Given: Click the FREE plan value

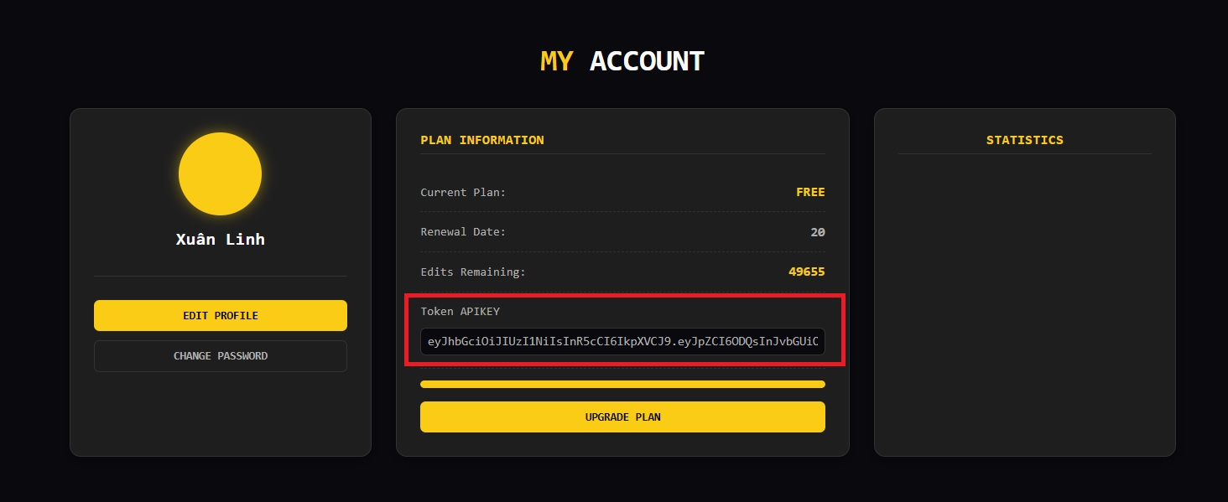Looking at the screenshot, I should [810, 192].
